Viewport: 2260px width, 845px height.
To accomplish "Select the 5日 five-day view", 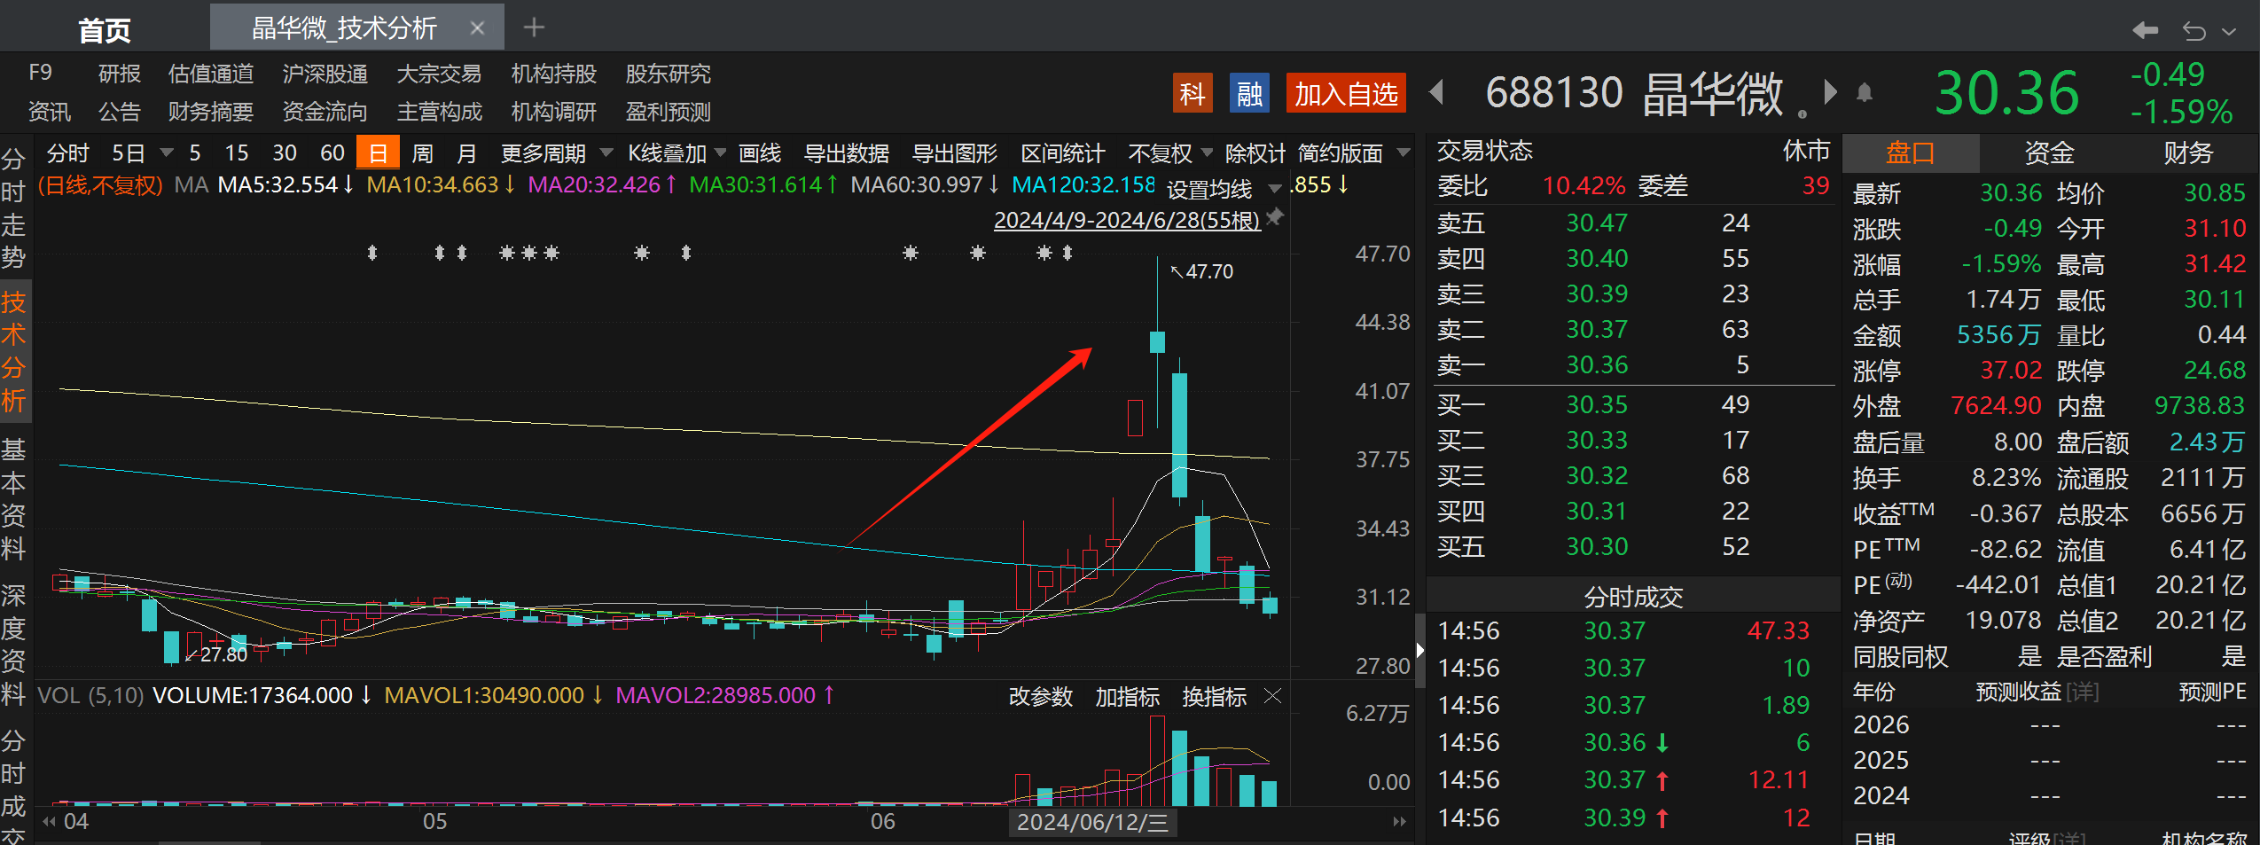I will pos(128,153).
